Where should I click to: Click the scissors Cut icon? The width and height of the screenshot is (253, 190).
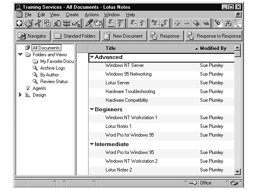coord(38,23)
